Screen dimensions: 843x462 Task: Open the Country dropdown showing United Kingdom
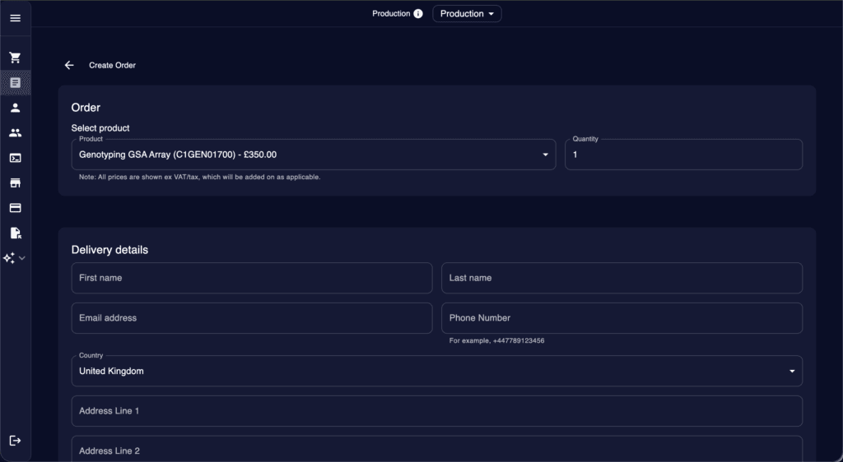tap(436, 371)
